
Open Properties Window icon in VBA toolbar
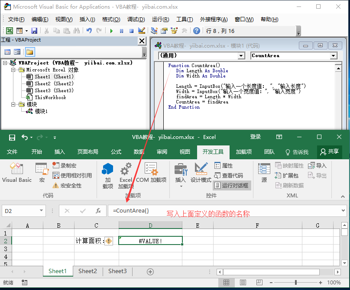pyautogui.click(x=164, y=31)
